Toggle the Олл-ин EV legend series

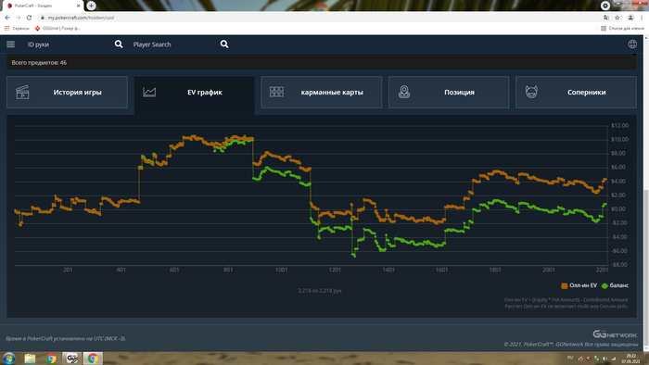[579, 285]
